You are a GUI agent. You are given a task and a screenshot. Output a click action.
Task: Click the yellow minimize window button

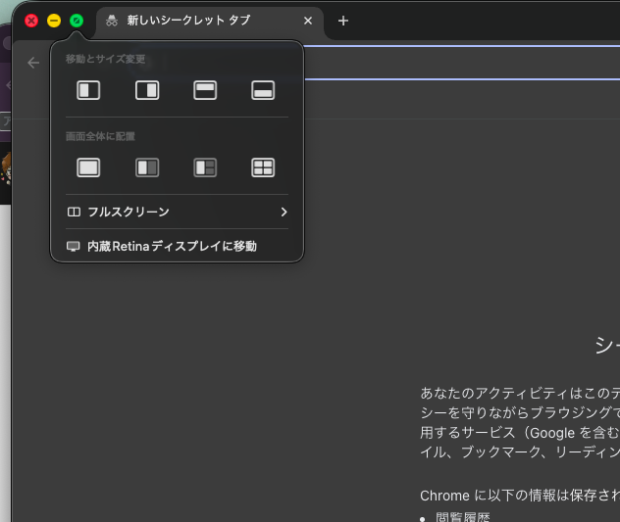point(54,21)
